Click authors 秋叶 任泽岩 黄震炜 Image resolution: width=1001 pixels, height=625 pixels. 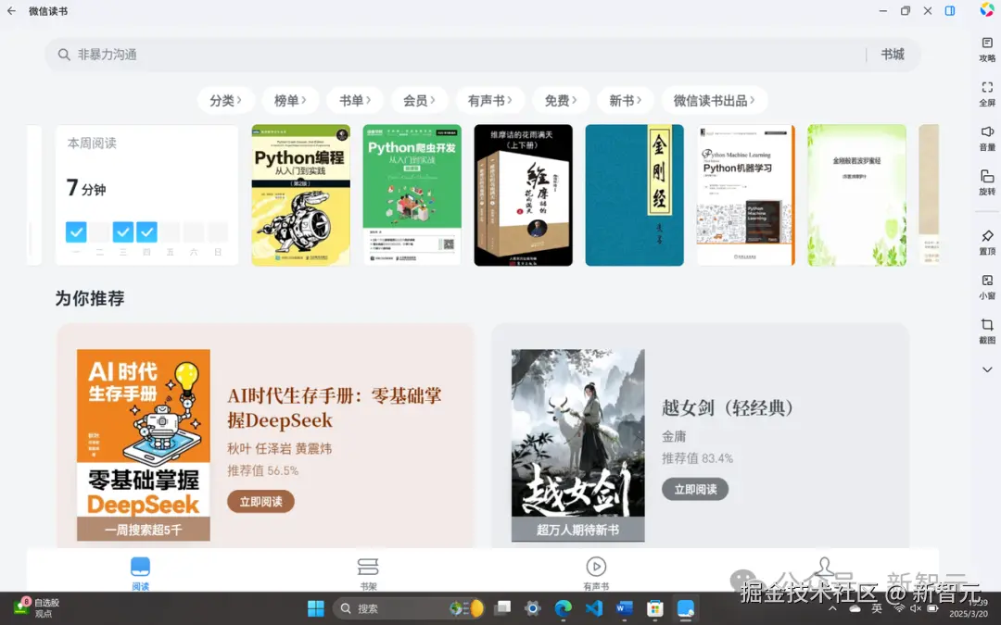[x=280, y=449]
